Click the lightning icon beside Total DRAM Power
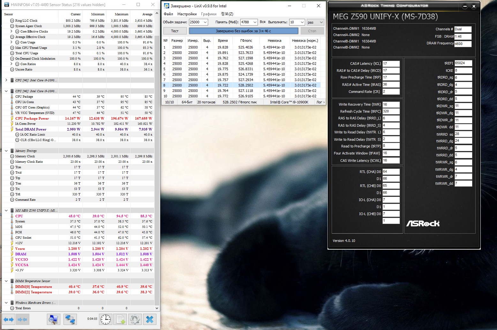Image resolution: width=497 pixels, height=330 pixels. (x=12, y=129)
